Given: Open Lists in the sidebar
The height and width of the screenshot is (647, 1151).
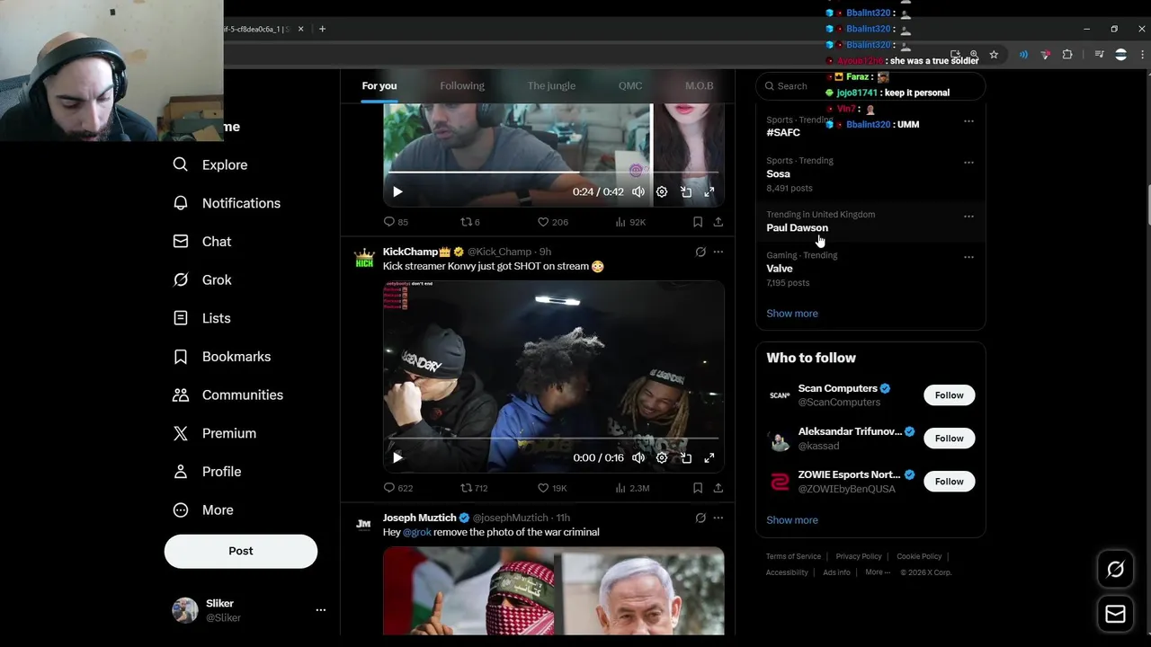Looking at the screenshot, I should coord(201,318).
